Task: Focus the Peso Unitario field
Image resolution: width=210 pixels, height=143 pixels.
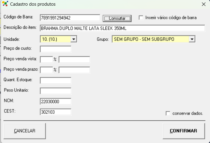Action: point(55,91)
